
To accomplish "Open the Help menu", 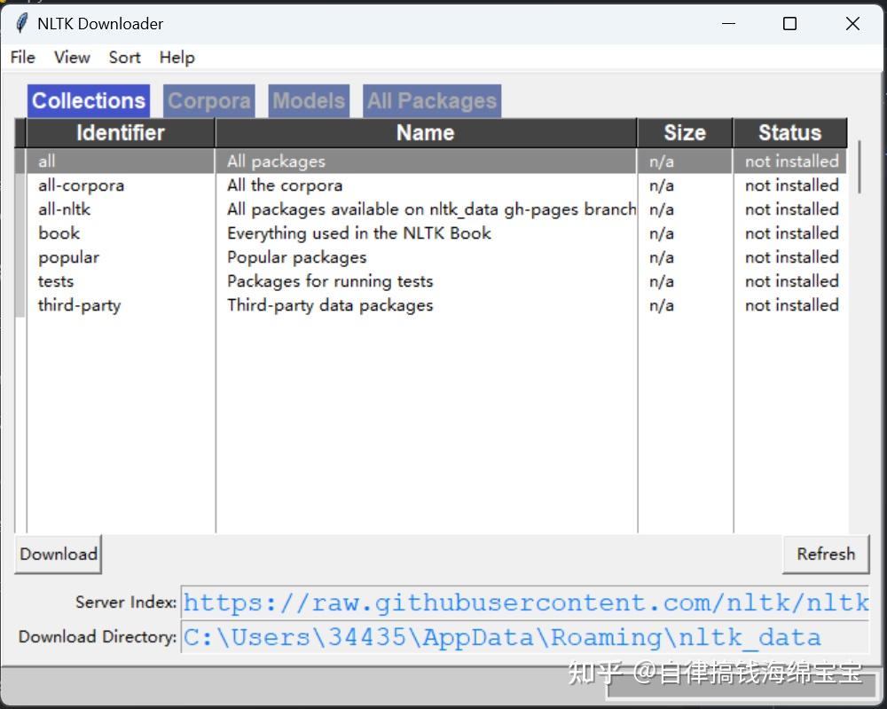I will (177, 58).
